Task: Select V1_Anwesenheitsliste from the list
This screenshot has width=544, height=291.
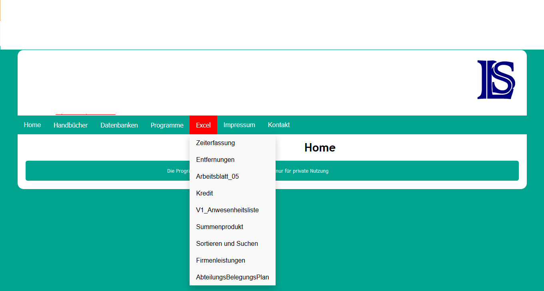Action: (227, 210)
